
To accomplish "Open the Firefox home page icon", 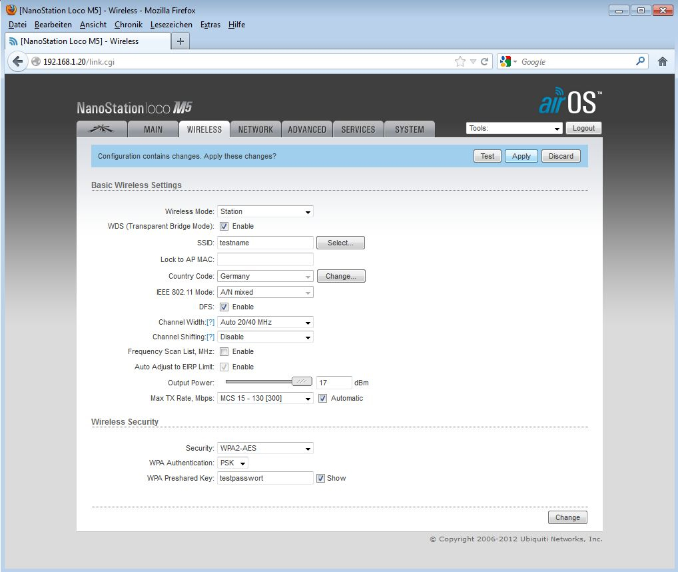I will click(663, 61).
